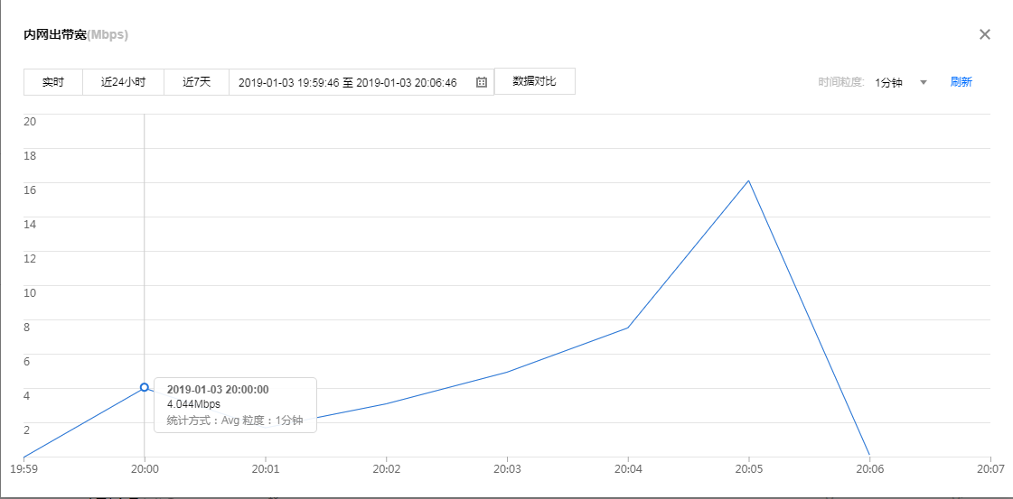Image resolution: width=1013 pixels, height=499 pixels.
Task: Click the line start at 19:59
Action: (x=24, y=456)
